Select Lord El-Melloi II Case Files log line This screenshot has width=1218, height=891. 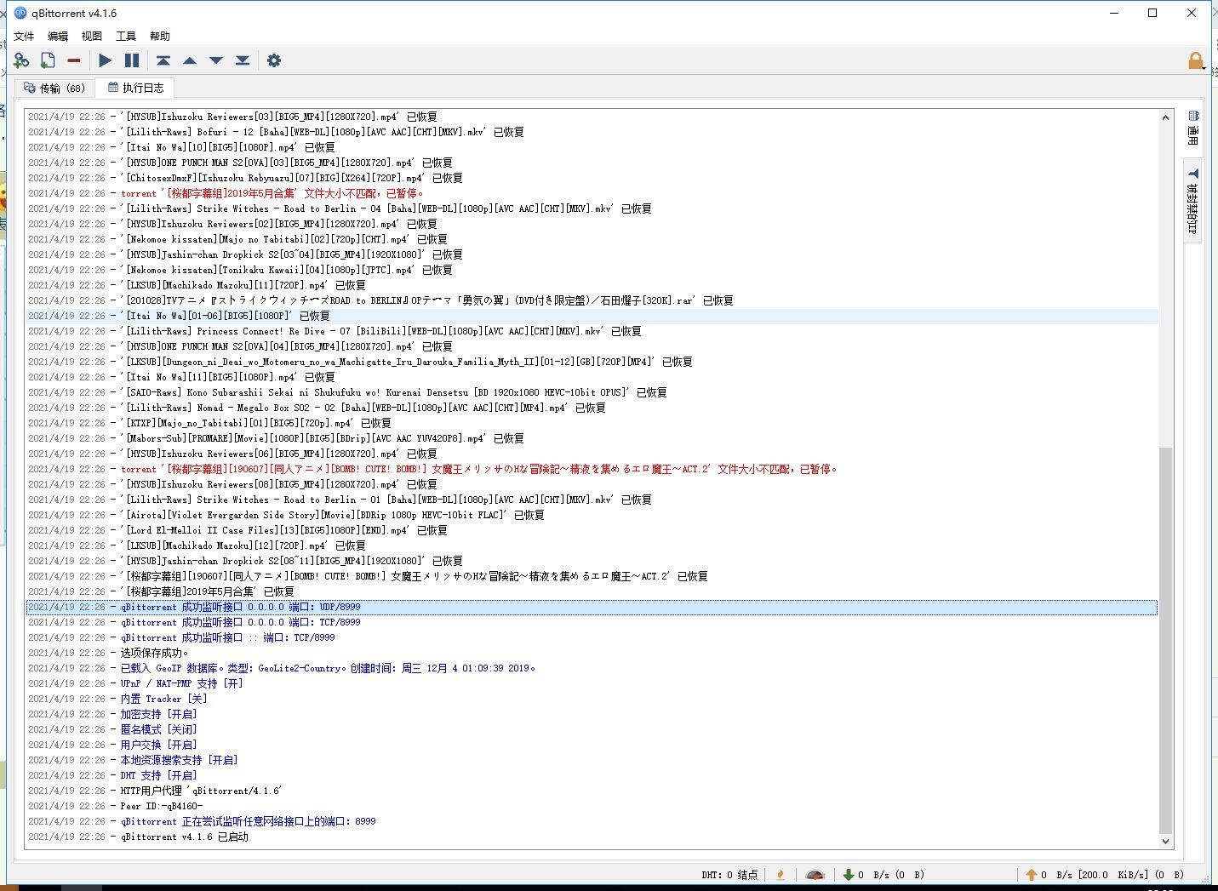[x=592, y=530]
